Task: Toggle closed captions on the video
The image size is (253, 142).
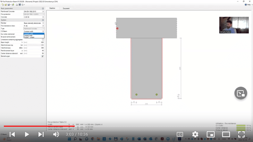Action: [180, 134]
